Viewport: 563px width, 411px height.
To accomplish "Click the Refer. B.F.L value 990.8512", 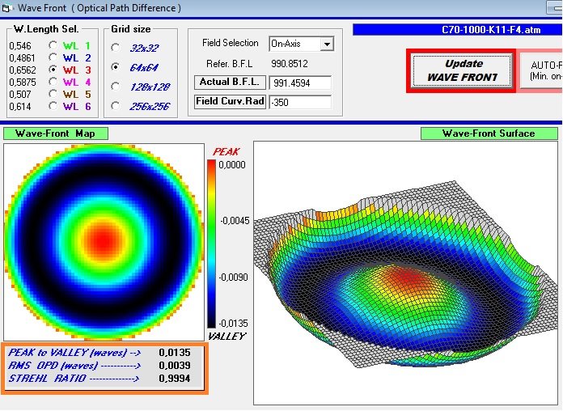I will (290, 64).
